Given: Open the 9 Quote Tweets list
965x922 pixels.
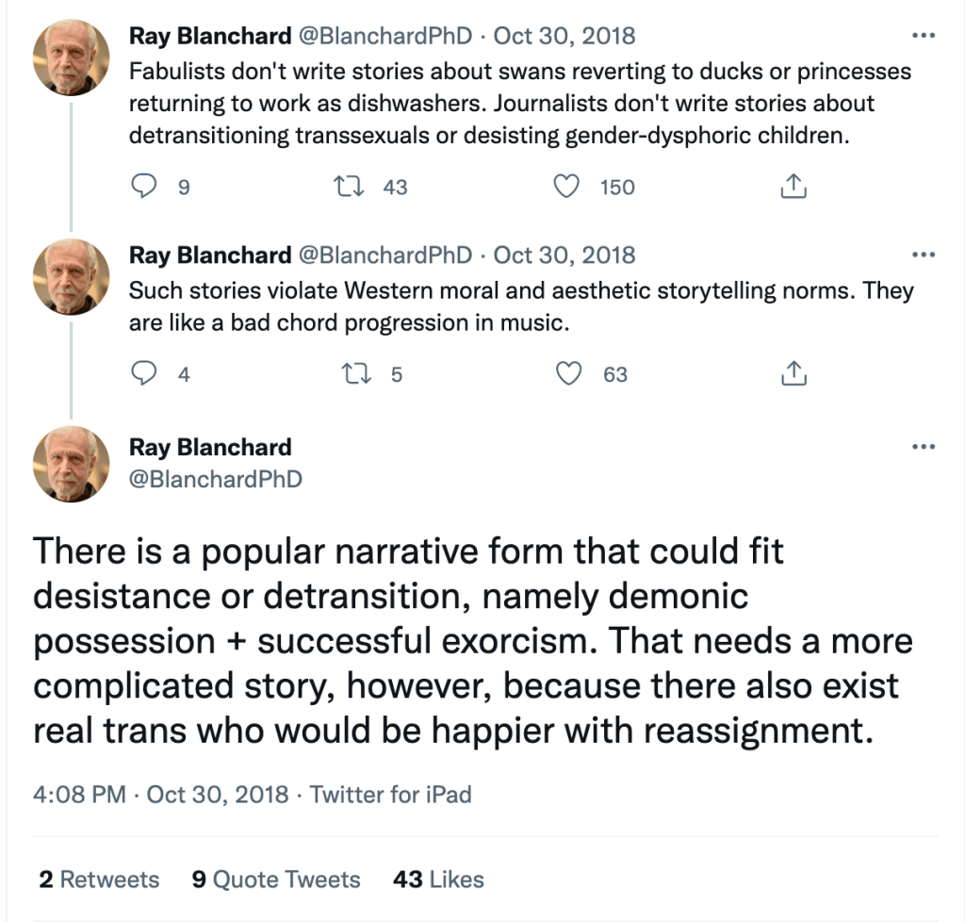Looking at the screenshot, I should 275,880.
